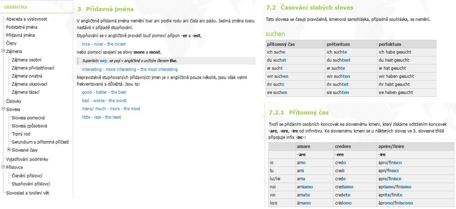
Task: Select Slovosled a tvoření vět
Action: click(28, 192)
